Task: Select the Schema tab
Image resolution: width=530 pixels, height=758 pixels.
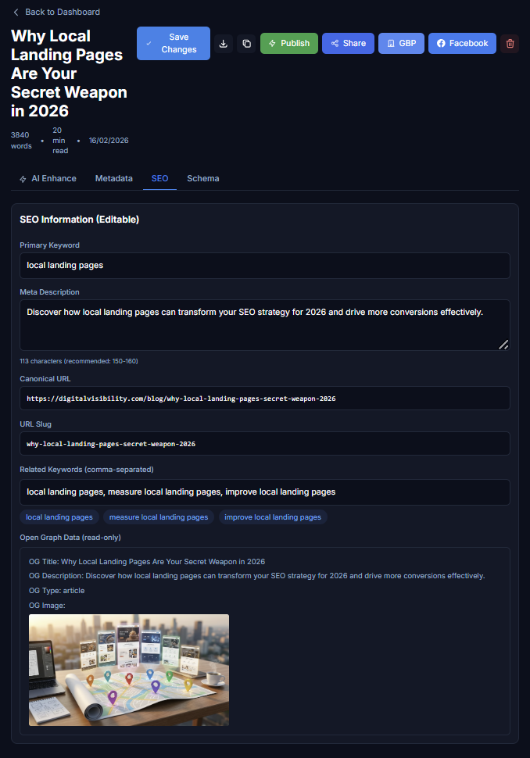Action: [x=203, y=178]
